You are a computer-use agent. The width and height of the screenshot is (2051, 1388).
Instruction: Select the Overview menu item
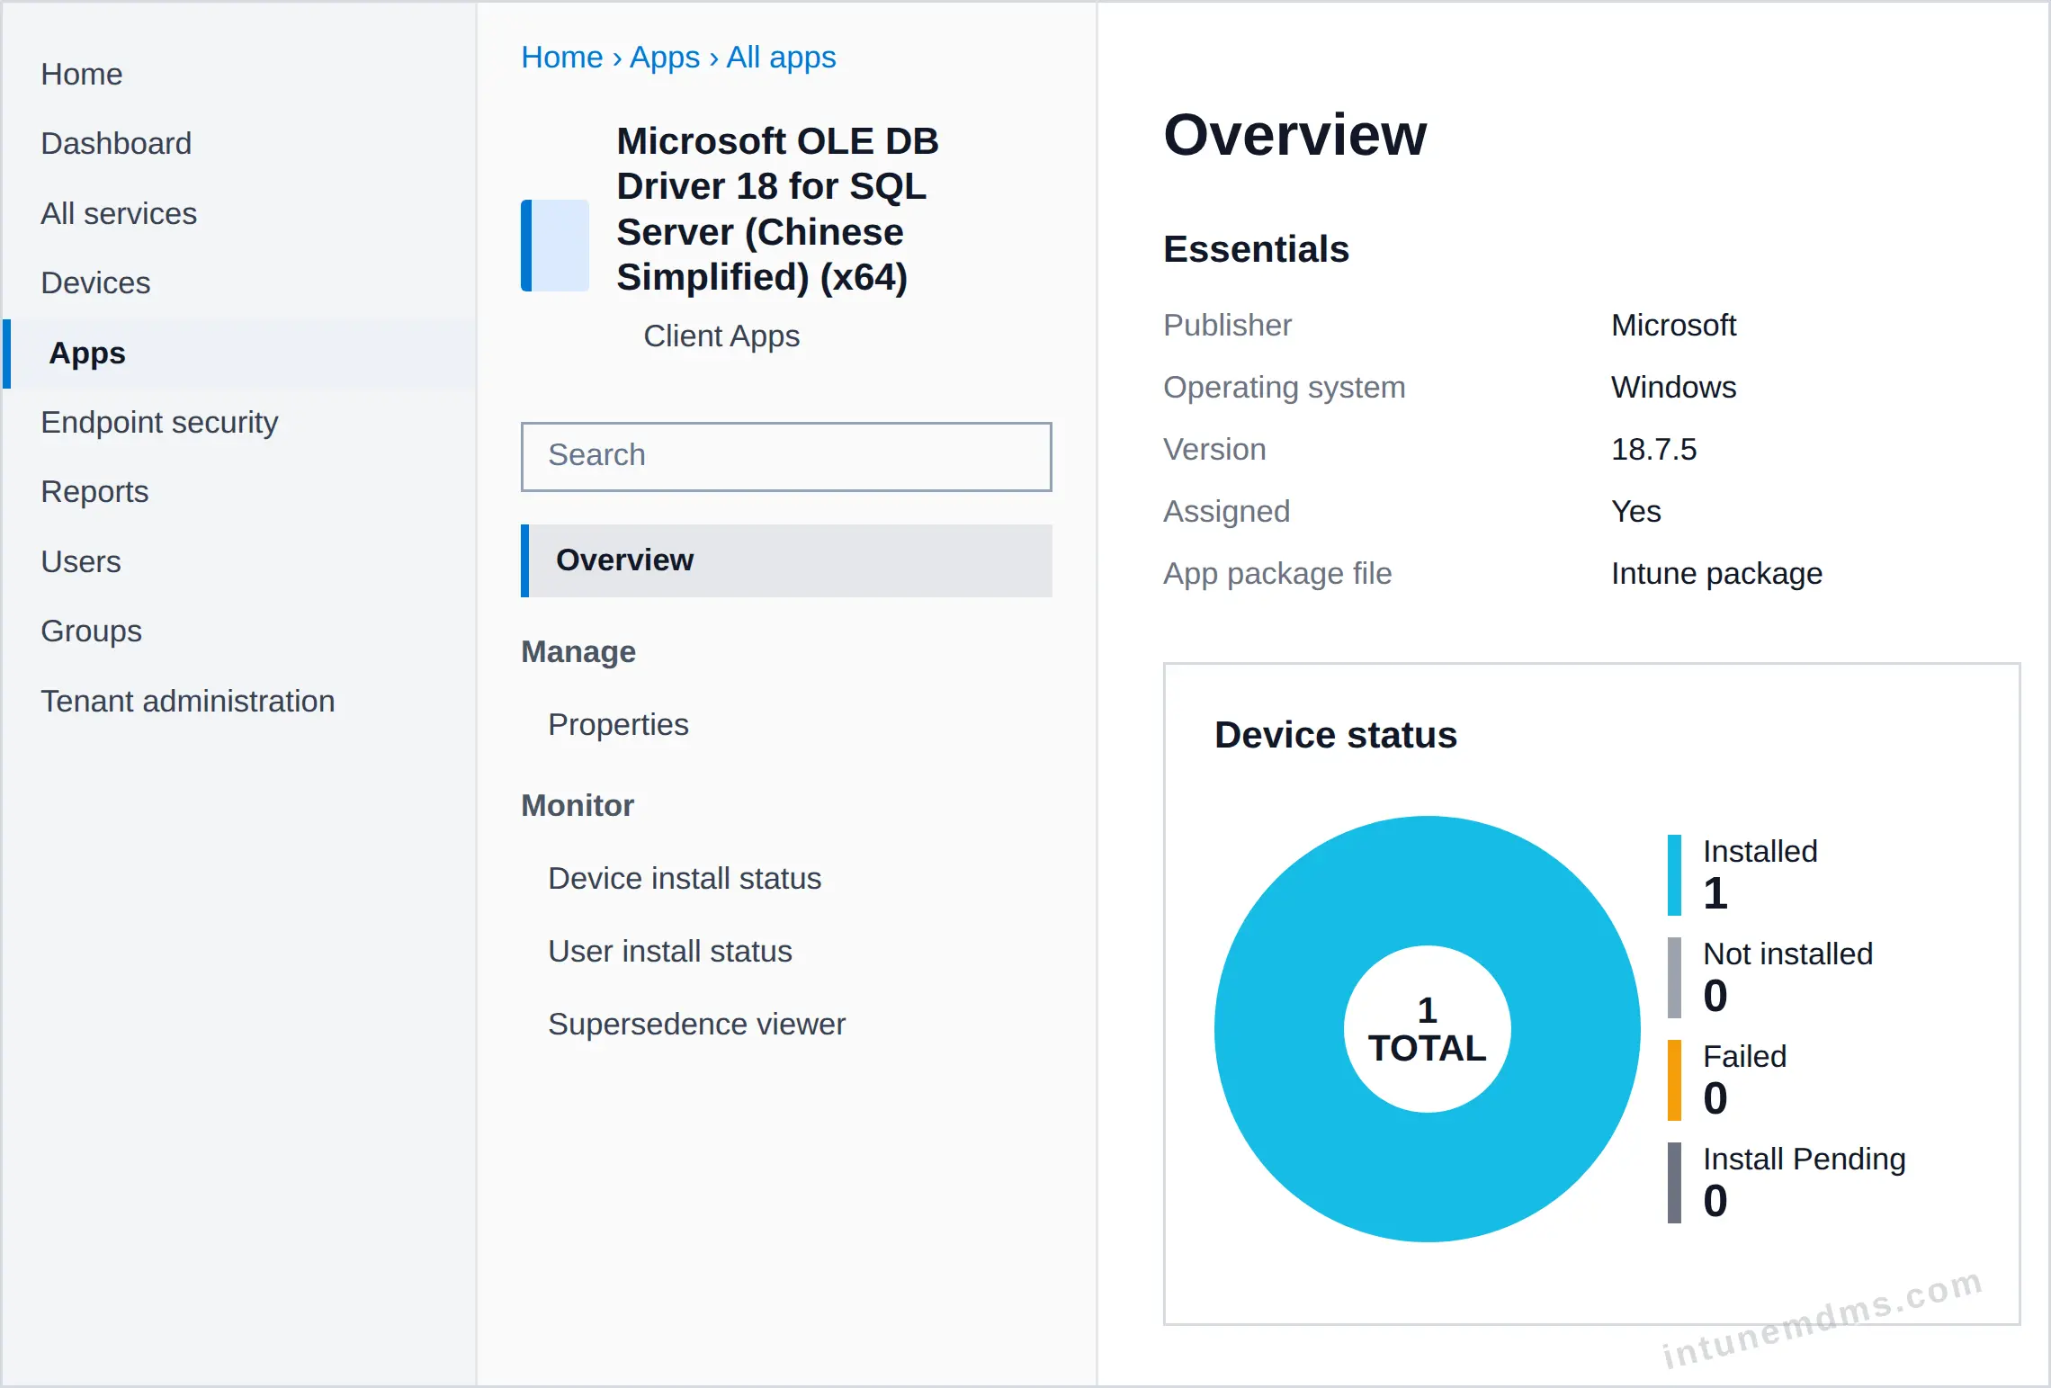(786, 560)
